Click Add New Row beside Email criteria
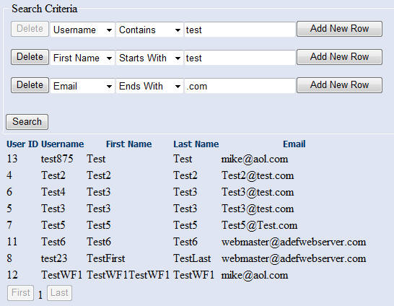Viewport: 394px width, 306px height. (x=339, y=85)
